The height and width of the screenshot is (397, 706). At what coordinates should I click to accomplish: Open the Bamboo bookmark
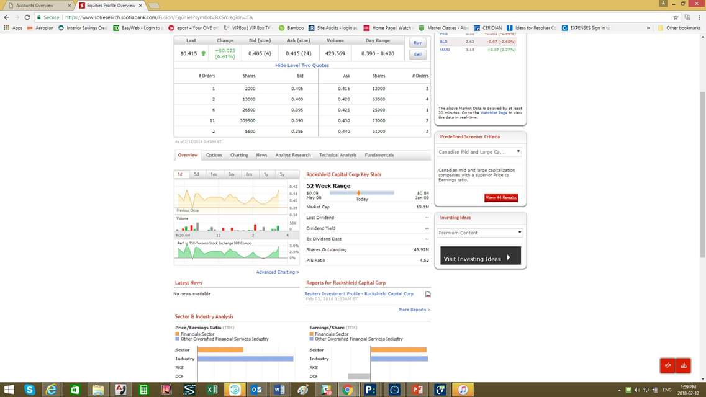(x=291, y=28)
